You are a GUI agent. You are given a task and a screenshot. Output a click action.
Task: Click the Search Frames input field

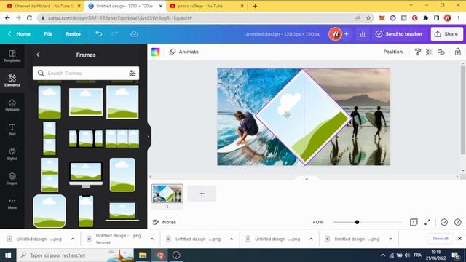point(86,73)
